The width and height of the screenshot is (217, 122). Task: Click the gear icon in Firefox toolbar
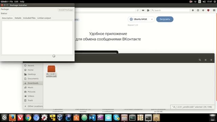point(203,11)
